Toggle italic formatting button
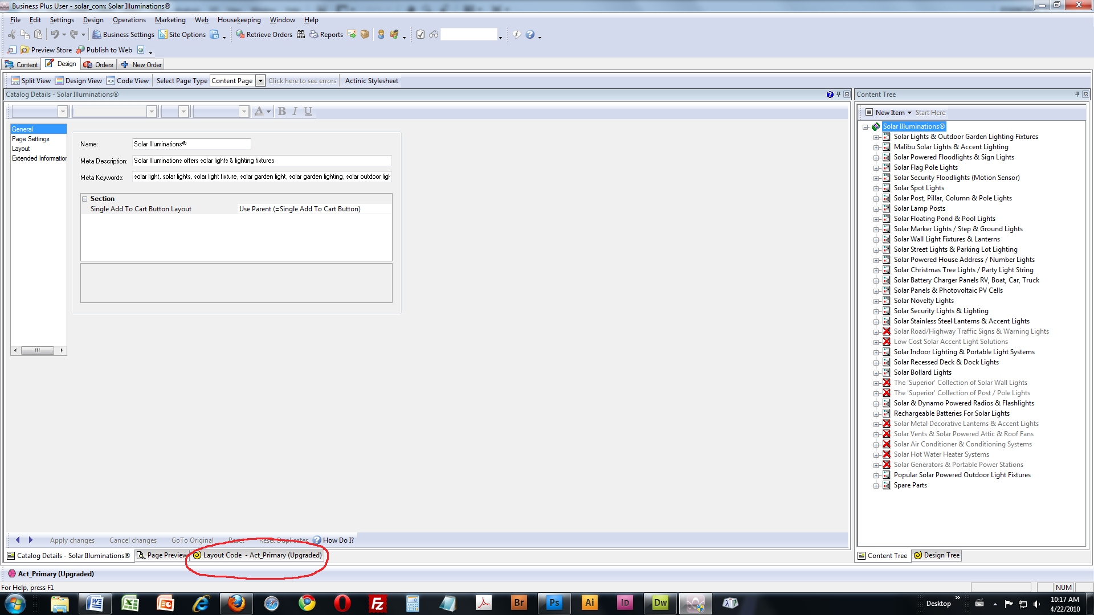Viewport: 1094px width, 615px height. tap(295, 112)
